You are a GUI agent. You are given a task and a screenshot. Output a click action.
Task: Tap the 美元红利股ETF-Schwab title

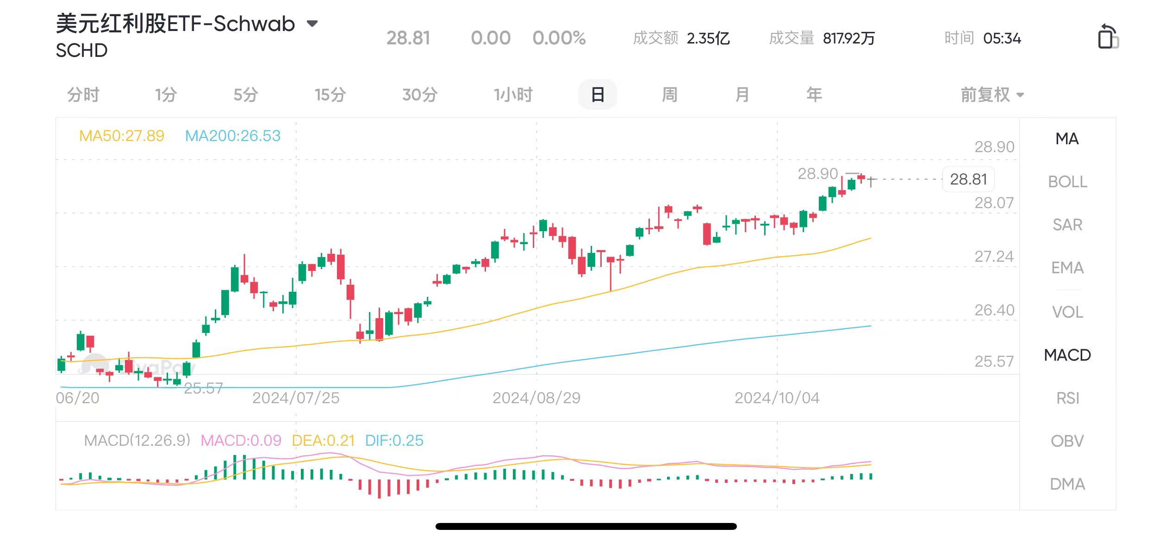pos(175,24)
